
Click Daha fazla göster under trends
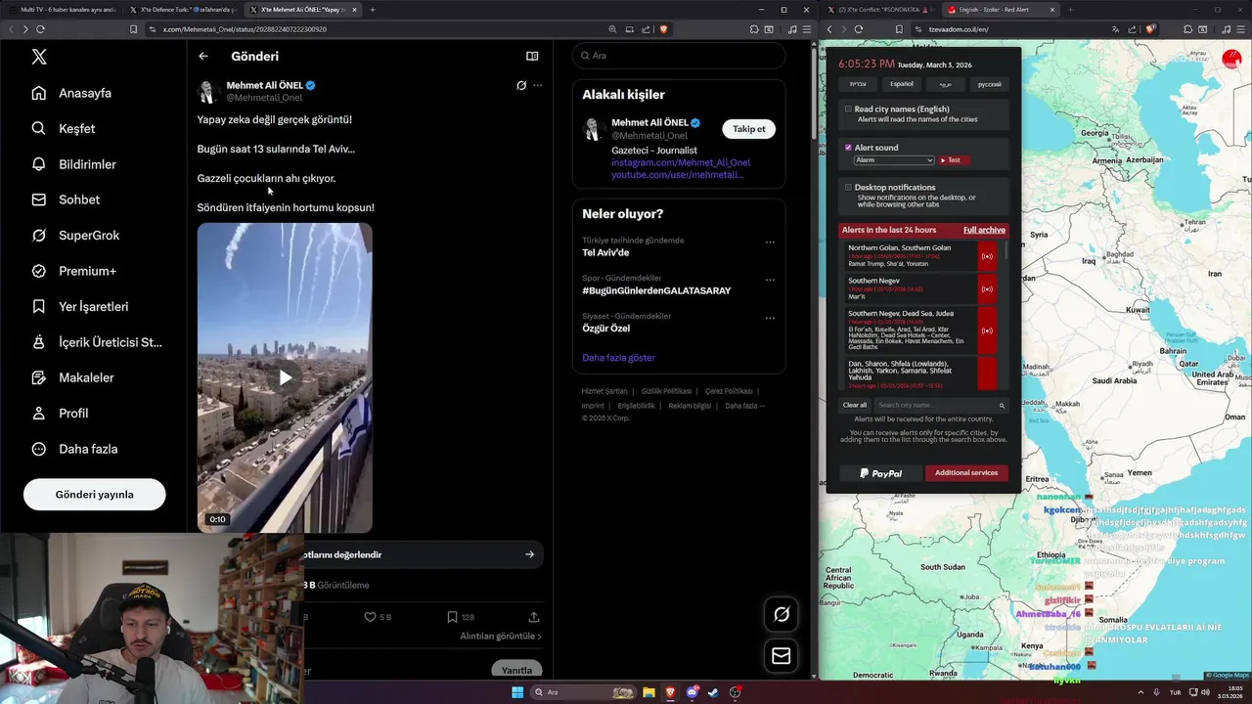click(x=618, y=357)
